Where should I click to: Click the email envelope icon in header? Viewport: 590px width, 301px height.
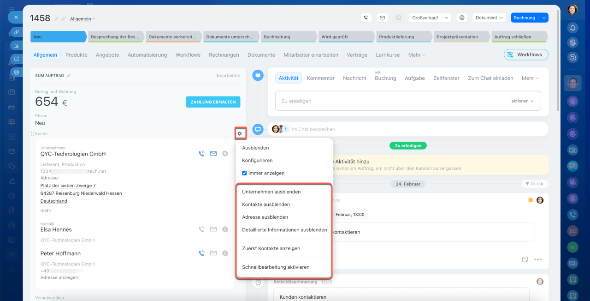click(382, 18)
